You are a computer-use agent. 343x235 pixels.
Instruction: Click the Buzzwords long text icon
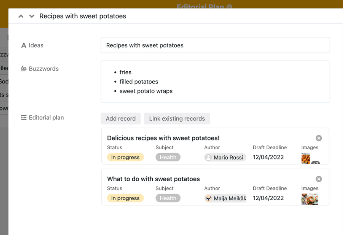tap(24, 69)
